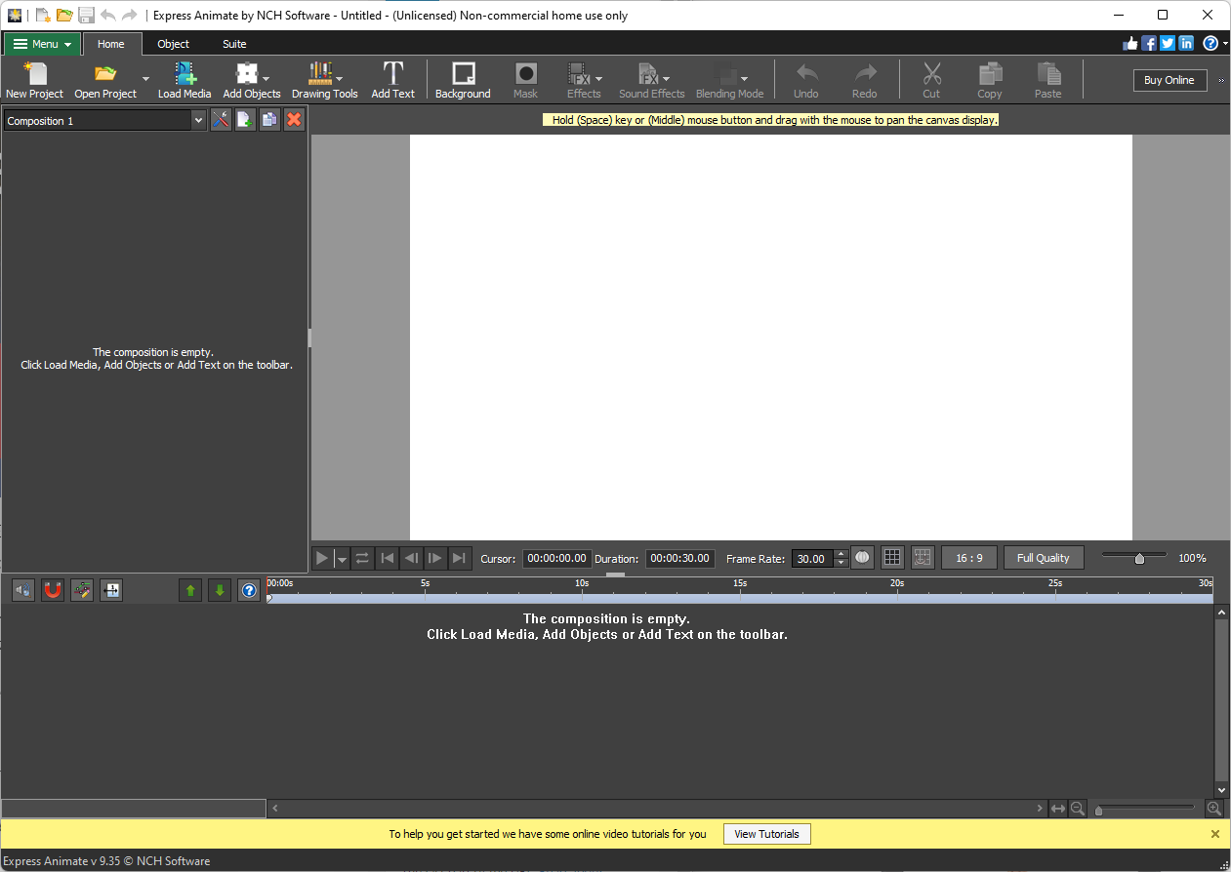Image resolution: width=1231 pixels, height=872 pixels.
Task: Click the Frame Rate value field
Action: (813, 559)
